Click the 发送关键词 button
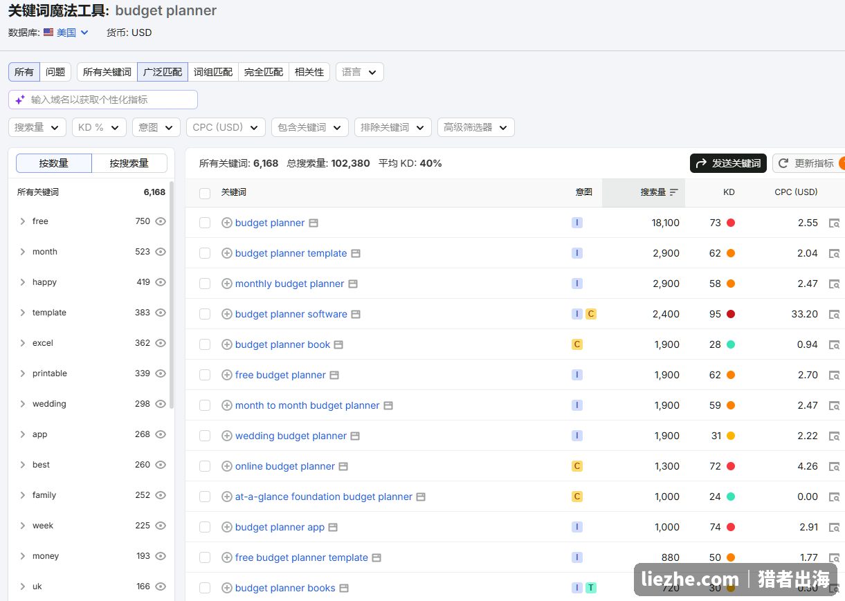Image resolution: width=845 pixels, height=601 pixels. coord(728,163)
